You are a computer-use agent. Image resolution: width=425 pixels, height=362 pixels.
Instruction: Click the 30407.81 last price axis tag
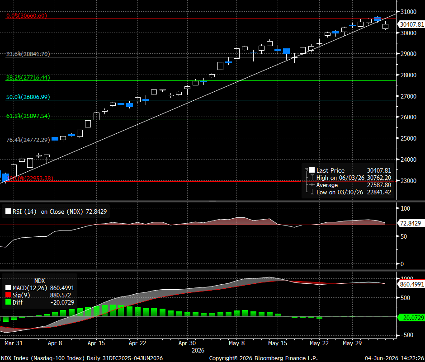412,24
